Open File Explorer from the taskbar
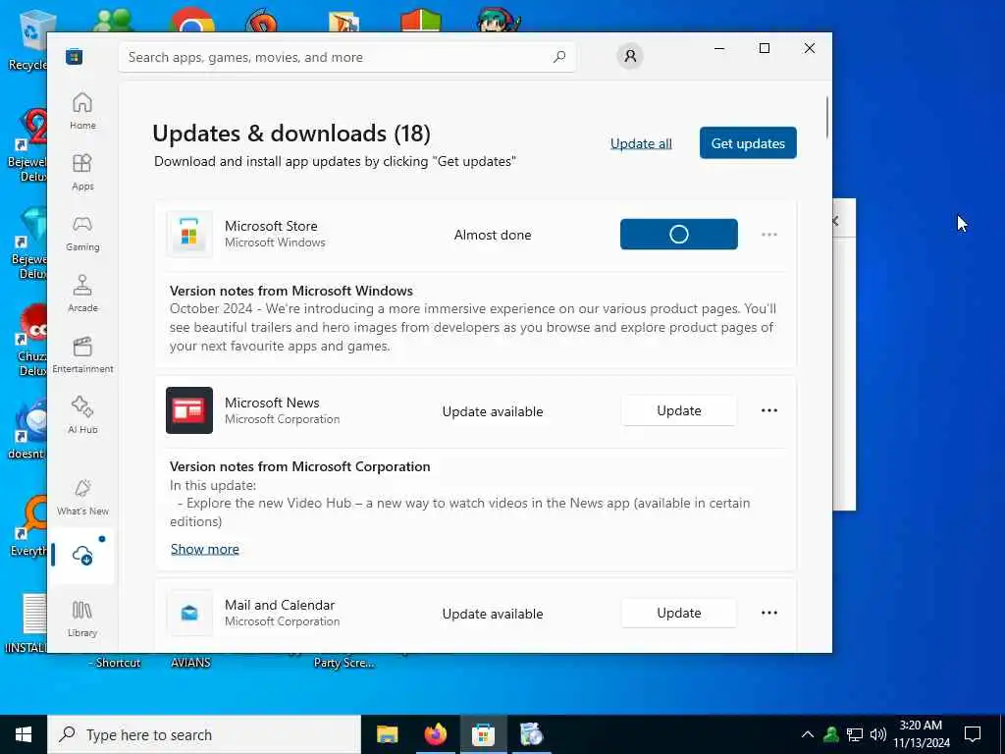 [x=387, y=734]
